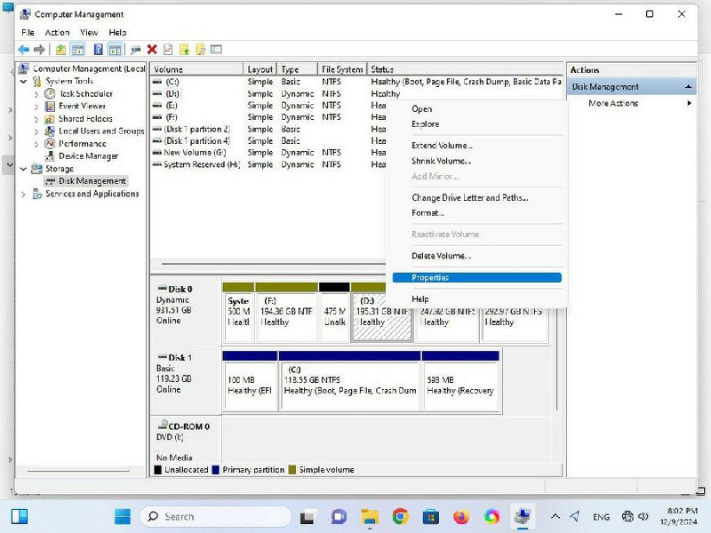Open Task View on taskbar
This screenshot has height=533, width=711.
pyautogui.click(x=307, y=516)
